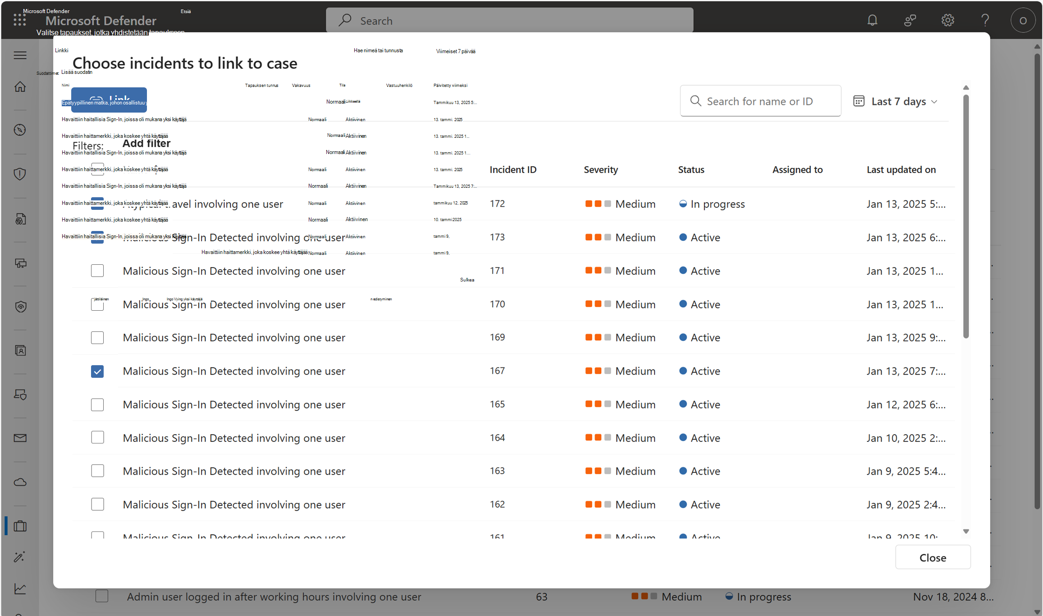The image size is (1043, 616).
Task: Open the community feedback icon in header
Action: 910,20
